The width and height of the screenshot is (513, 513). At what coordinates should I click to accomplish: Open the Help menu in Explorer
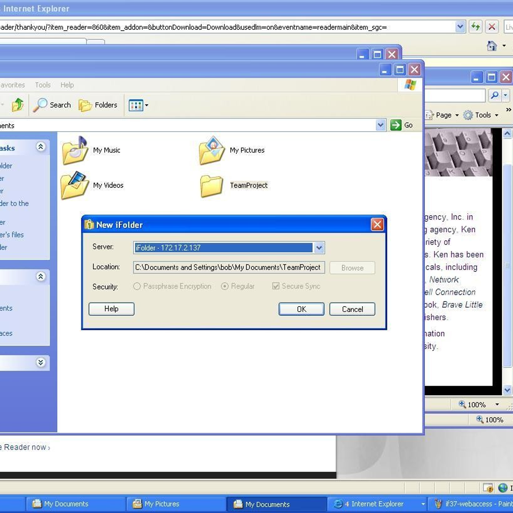tap(67, 85)
